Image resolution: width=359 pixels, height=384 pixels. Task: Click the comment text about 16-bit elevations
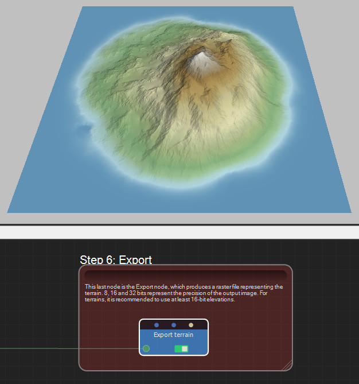tap(184, 293)
